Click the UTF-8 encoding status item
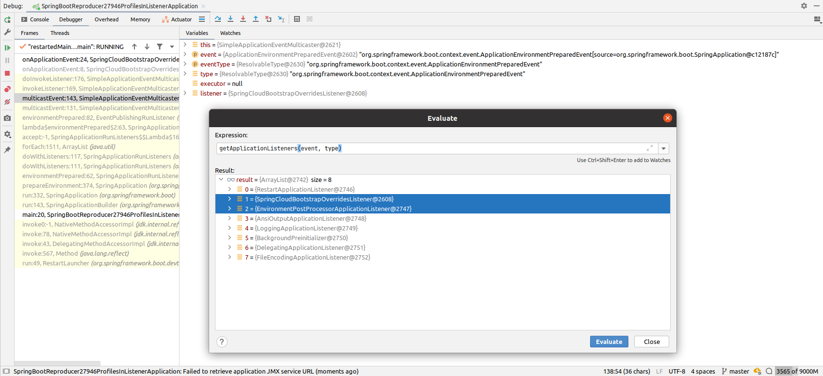Image resolution: width=823 pixels, height=376 pixels. coord(677,371)
